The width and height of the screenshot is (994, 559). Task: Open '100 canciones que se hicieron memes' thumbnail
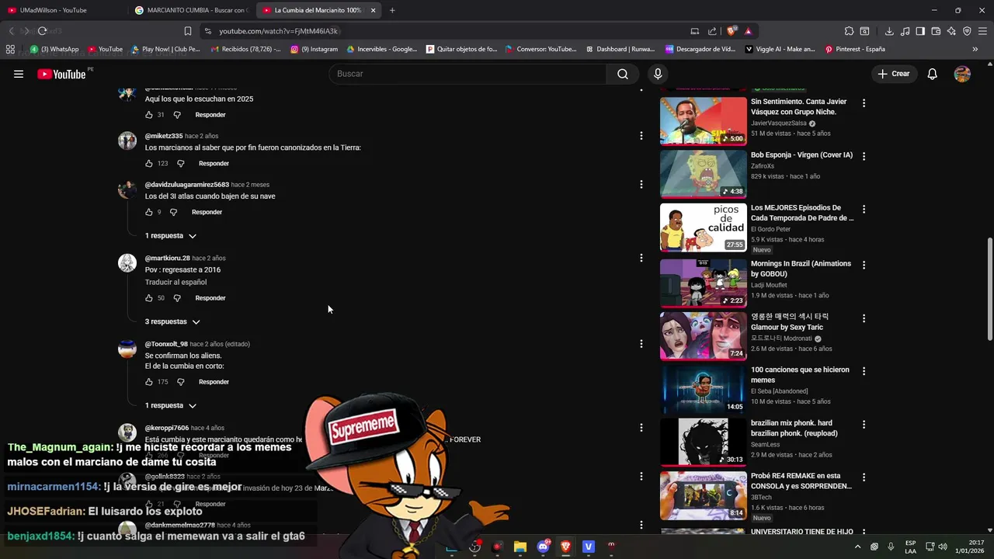pyautogui.click(x=703, y=389)
